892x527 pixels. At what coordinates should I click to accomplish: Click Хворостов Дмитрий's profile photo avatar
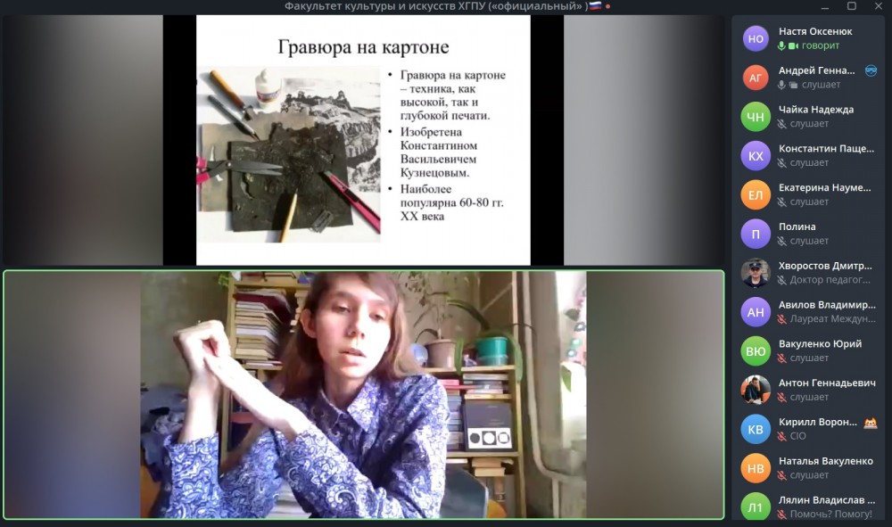(756, 273)
